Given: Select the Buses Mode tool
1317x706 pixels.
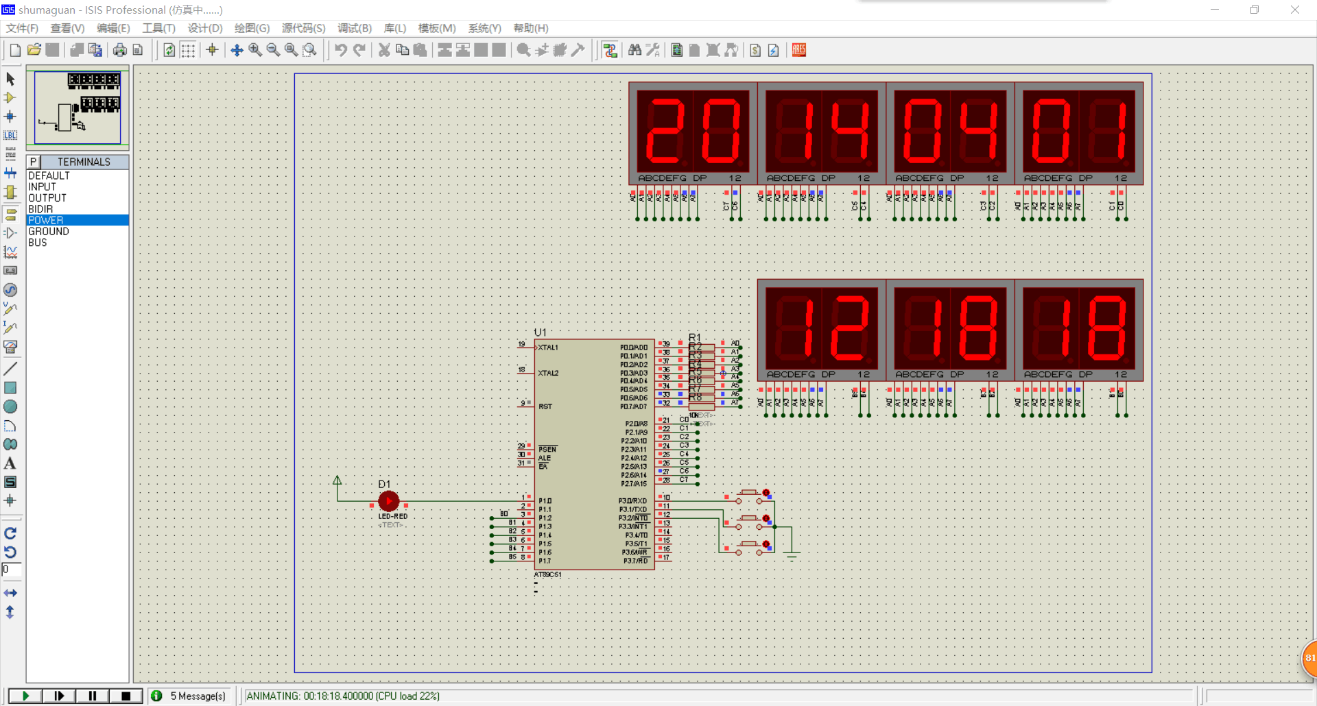Looking at the screenshot, I should [x=10, y=173].
